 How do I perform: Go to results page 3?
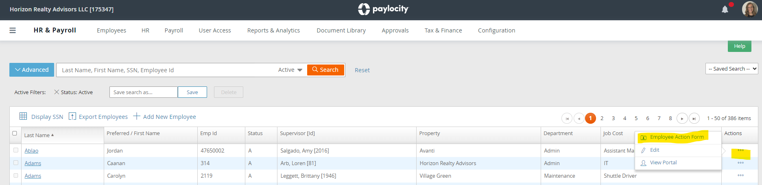(x=613, y=118)
